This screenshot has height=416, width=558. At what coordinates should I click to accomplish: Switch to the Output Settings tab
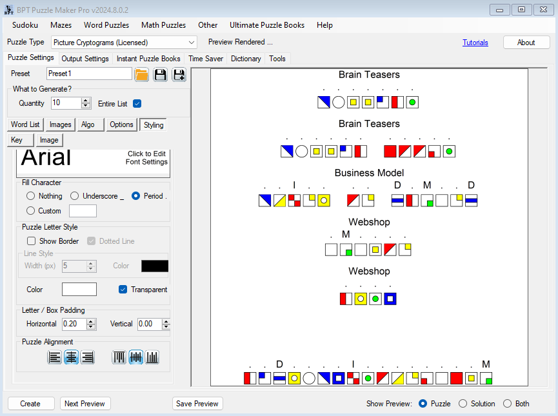click(x=85, y=59)
